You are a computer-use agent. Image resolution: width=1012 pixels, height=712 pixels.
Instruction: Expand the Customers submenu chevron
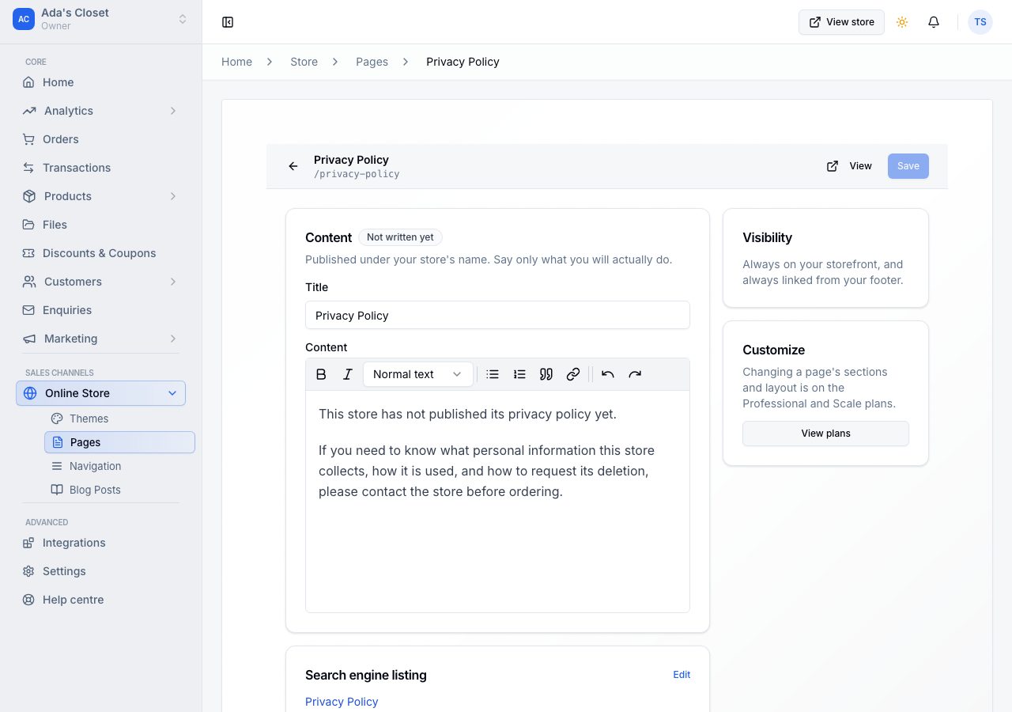[x=173, y=282]
